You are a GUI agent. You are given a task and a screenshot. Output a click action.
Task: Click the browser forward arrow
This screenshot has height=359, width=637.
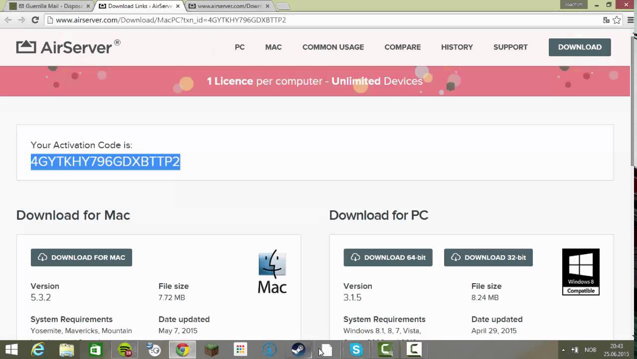21,20
